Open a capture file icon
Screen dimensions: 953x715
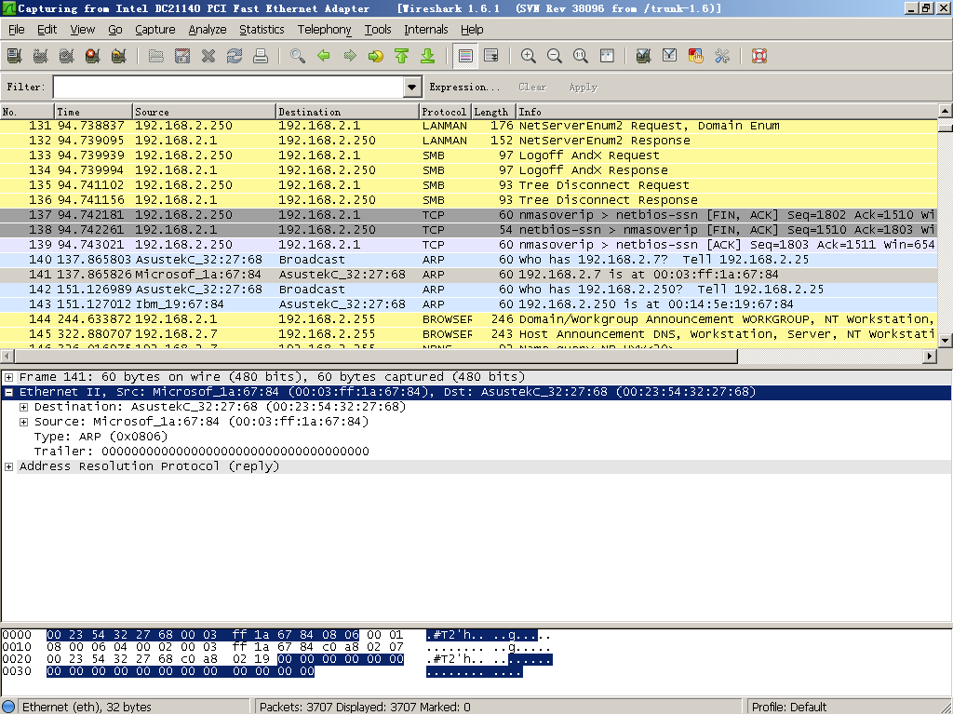point(156,57)
